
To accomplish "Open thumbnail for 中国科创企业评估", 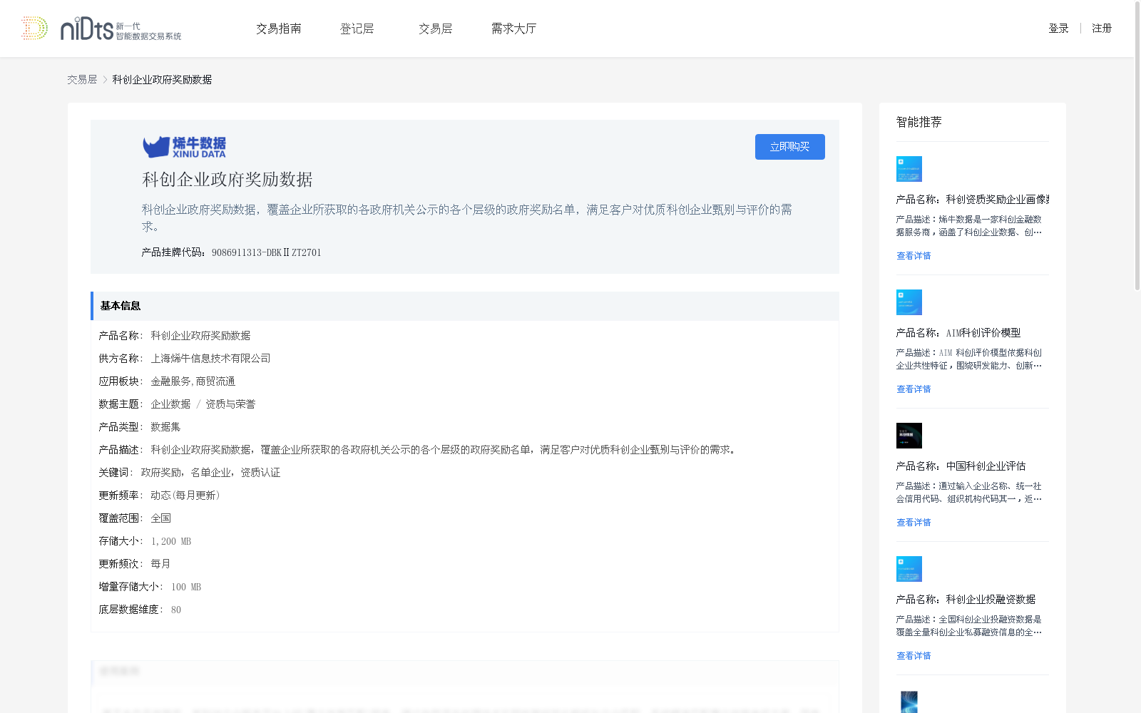I will coord(909,436).
